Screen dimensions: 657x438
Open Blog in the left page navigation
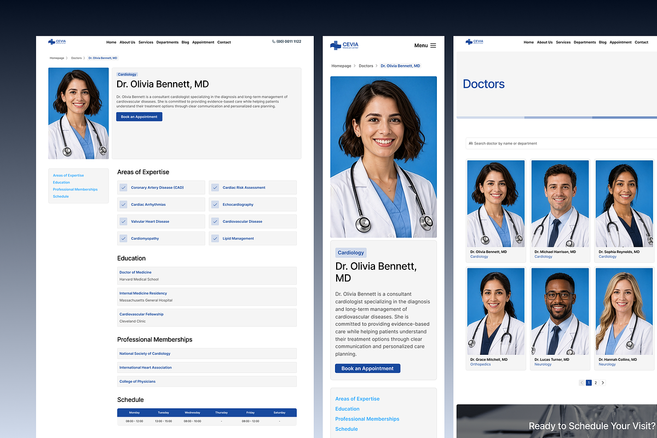point(186,42)
